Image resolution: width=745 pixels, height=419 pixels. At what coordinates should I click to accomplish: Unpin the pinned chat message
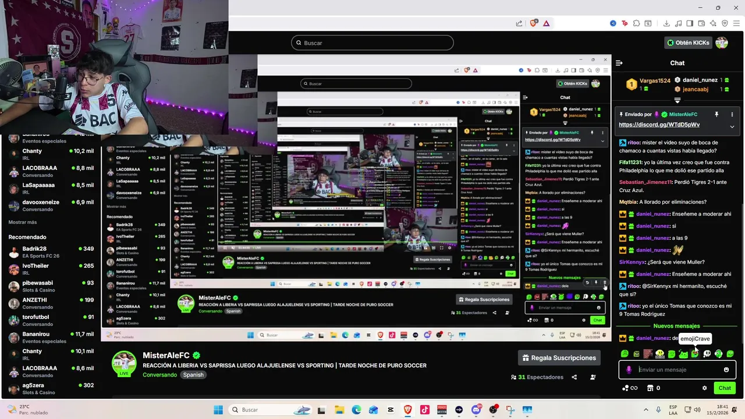(716, 115)
